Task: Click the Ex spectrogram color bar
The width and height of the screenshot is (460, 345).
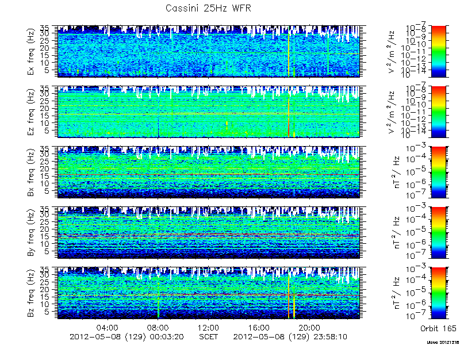Action: click(439, 51)
